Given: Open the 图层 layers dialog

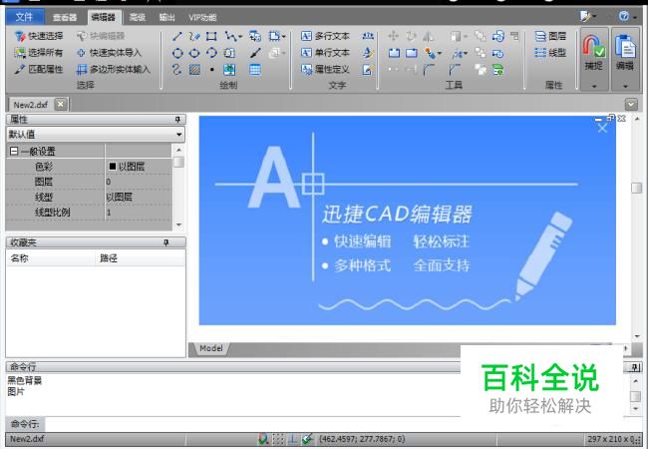Looking at the screenshot, I should click(x=550, y=36).
